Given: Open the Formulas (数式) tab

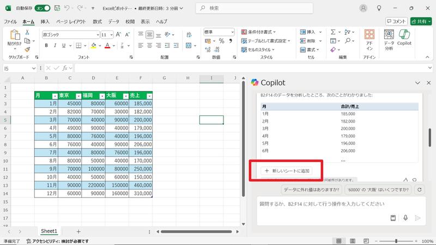Looking at the screenshot, I should point(97,21).
